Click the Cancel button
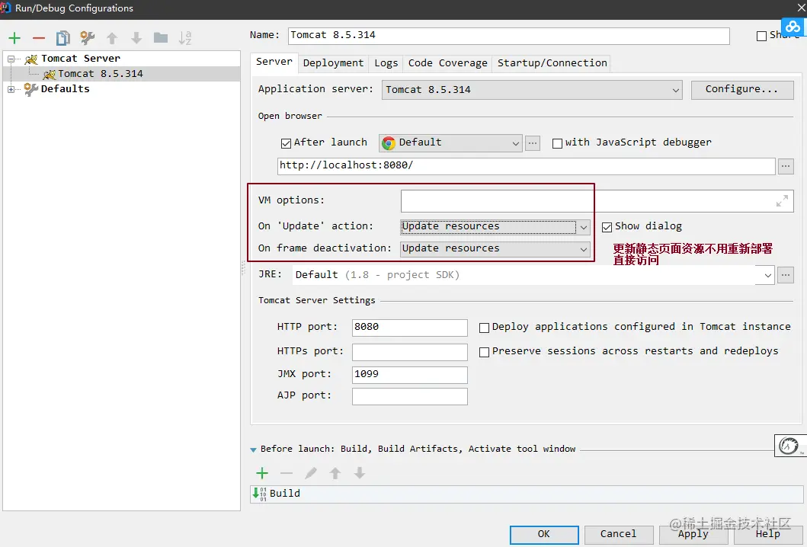Viewport: 807px width, 547px height. pos(619,535)
